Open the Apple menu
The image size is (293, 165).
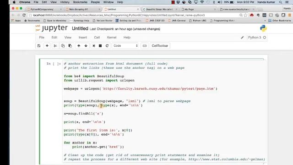point(14,2)
